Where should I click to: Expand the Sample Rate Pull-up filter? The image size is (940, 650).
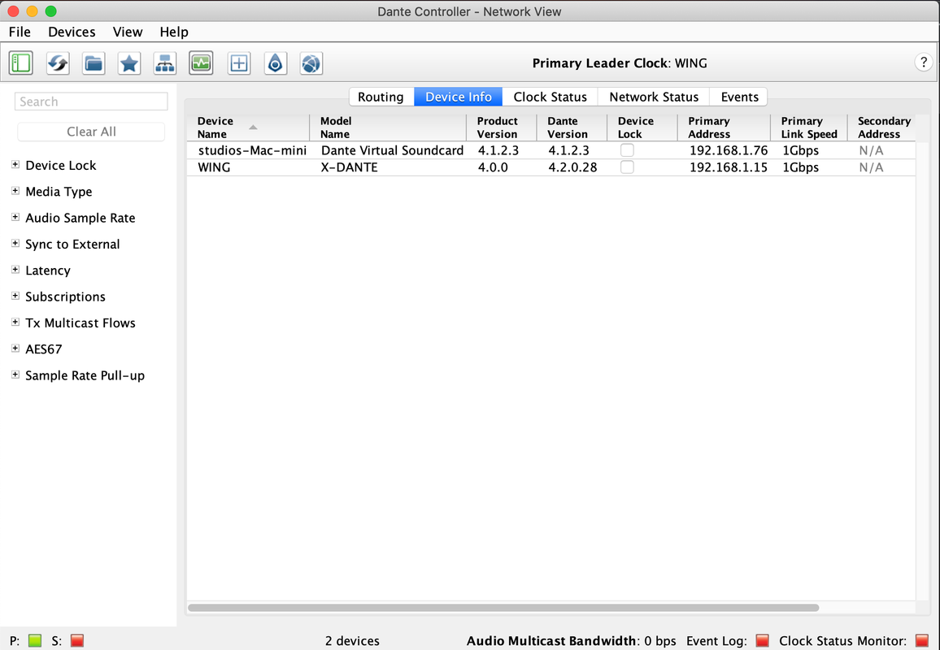tap(15, 375)
